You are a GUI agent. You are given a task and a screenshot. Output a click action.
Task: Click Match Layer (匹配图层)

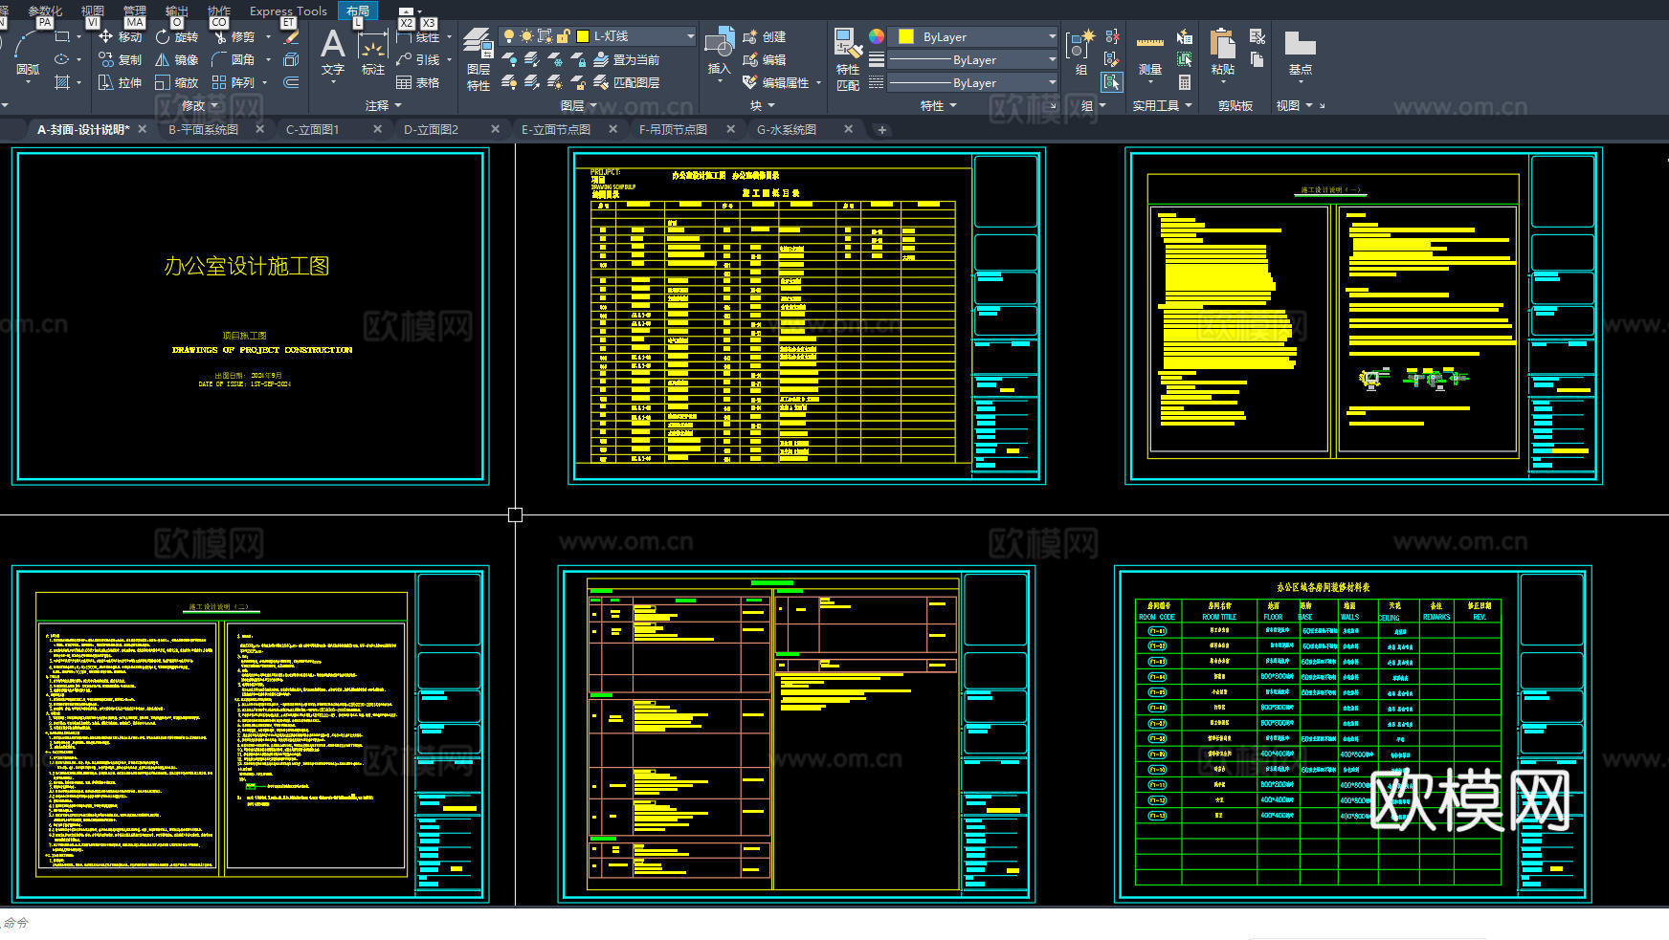pyautogui.click(x=627, y=82)
